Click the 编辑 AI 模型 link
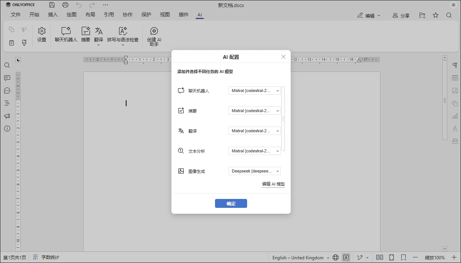 [273, 184]
